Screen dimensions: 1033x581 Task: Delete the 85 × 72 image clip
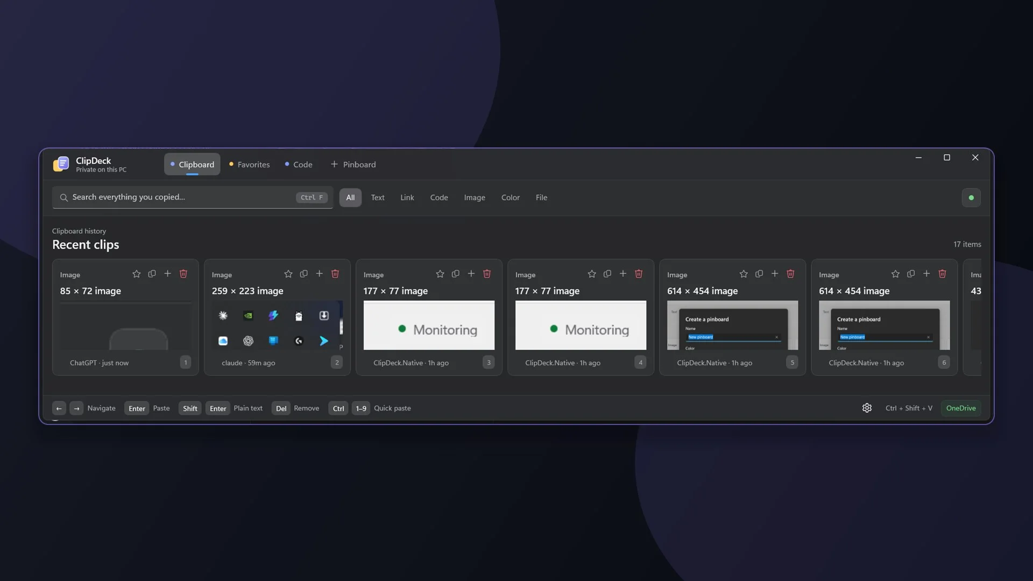coord(183,274)
